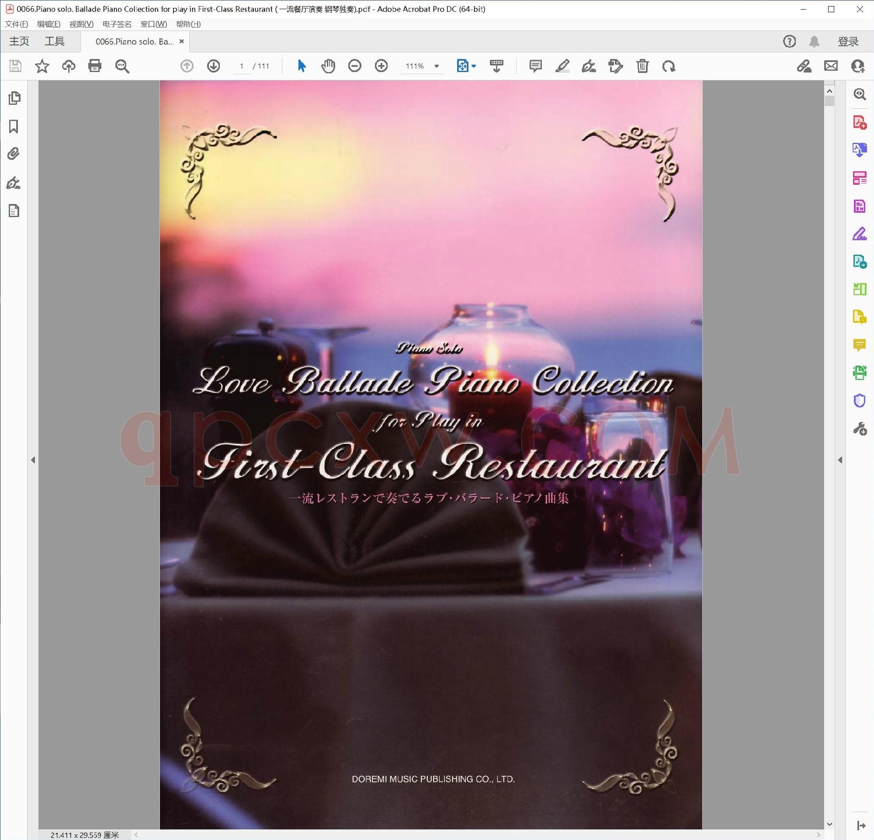Viewport: 874px width, 840px height.
Task: Open the zoom level 111% dropdown
Action: coord(437,66)
